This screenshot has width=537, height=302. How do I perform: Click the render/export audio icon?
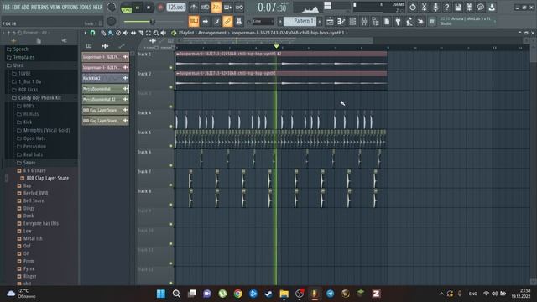[x=469, y=7]
